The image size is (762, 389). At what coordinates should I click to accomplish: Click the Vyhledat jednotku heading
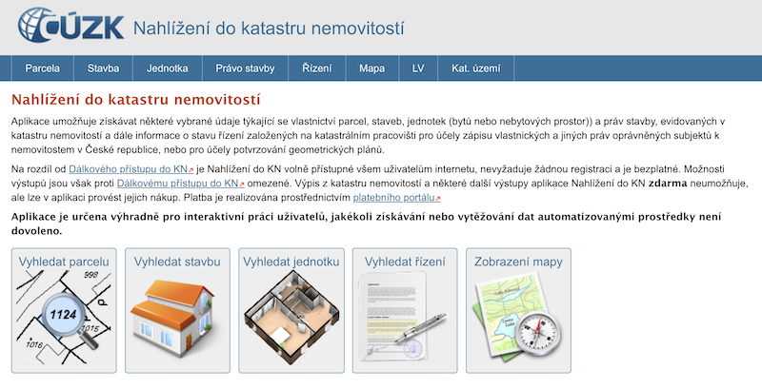click(x=291, y=262)
